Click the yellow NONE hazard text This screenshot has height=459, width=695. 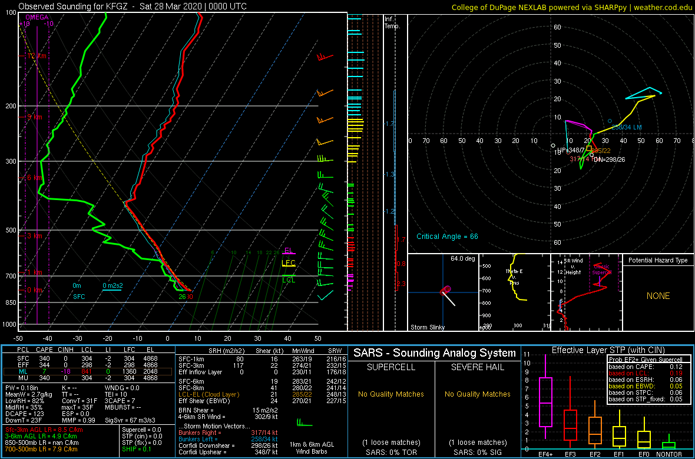[x=658, y=296]
